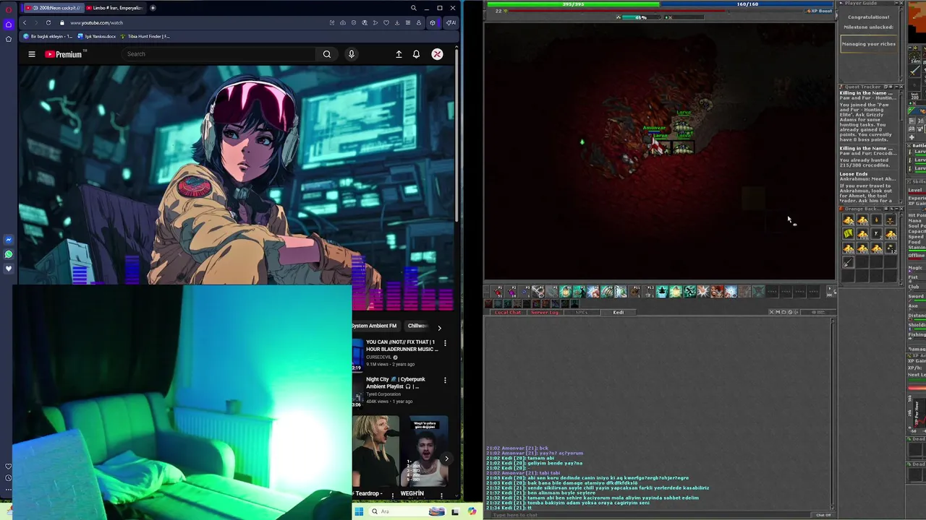
Task: Use the F12 shovel hotkey slot
Action: [650, 292]
